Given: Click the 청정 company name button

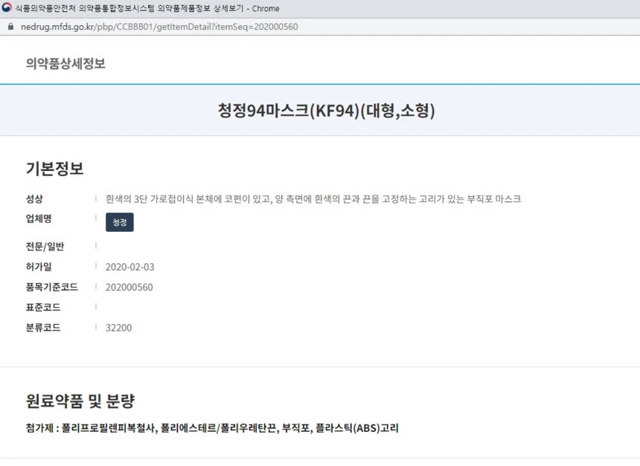Looking at the screenshot, I should 120,222.
